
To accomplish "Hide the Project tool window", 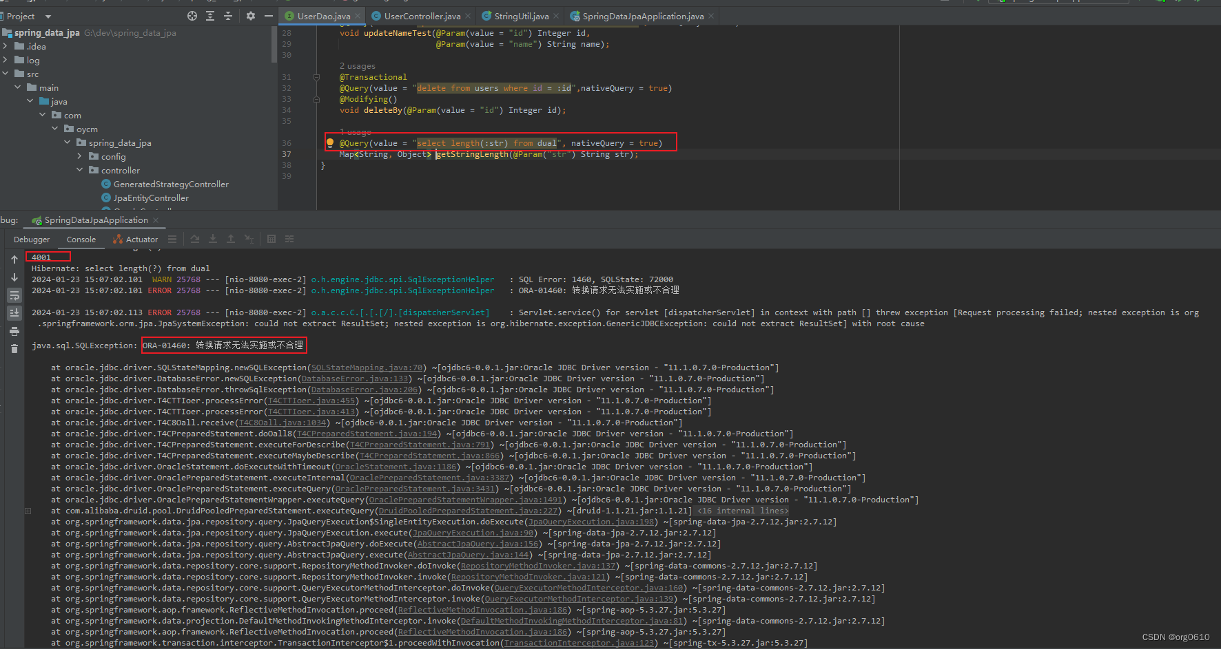I will click(269, 16).
